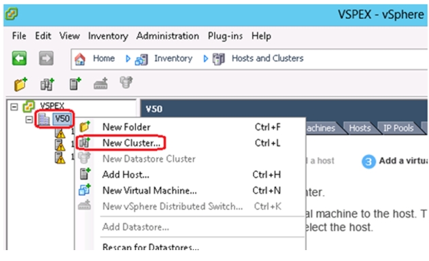
Task: Open the Administration menu
Action: point(167,36)
